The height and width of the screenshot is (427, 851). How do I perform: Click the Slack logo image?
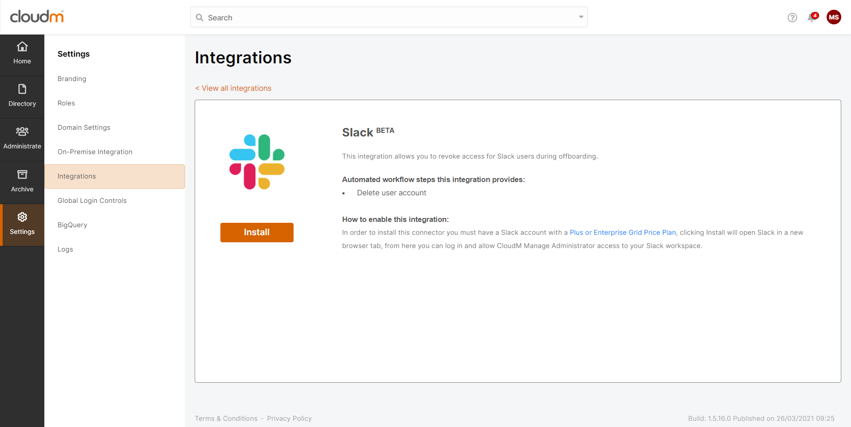(x=257, y=162)
